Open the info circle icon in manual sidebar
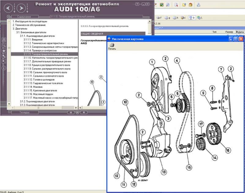Image resolution: width=245 pixels, height=193 pixels. click(x=4, y=68)
